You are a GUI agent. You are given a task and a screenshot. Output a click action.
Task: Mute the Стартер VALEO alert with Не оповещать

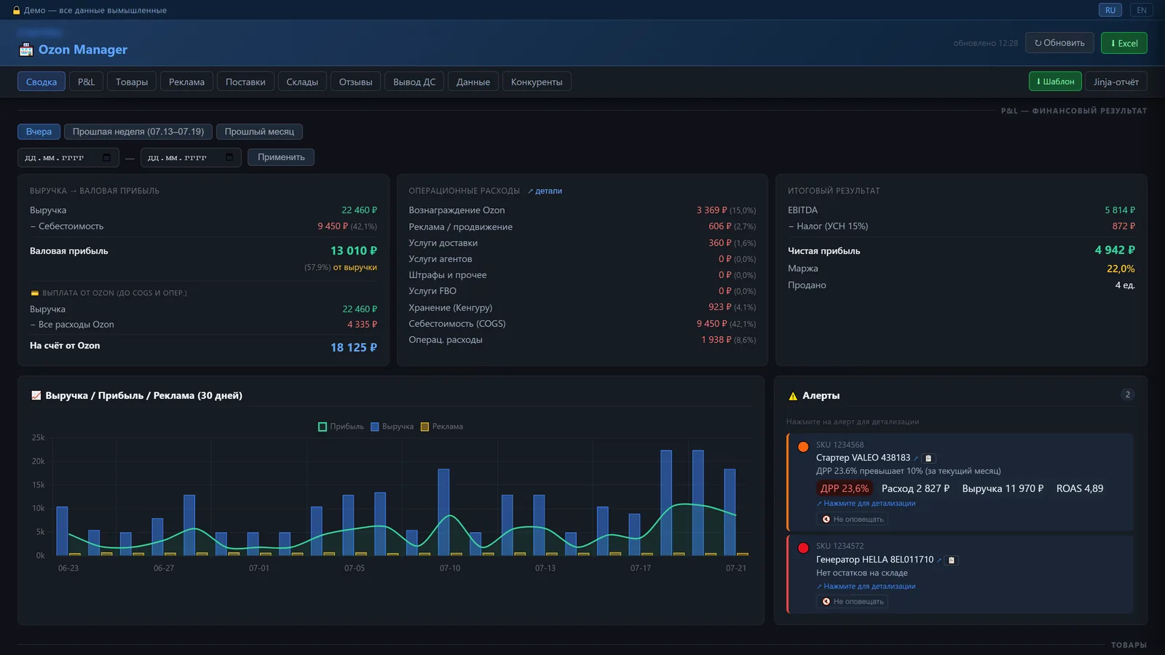point(853,520)
